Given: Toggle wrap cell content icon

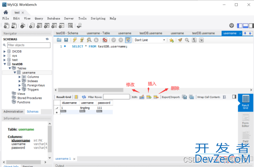Looking at the screenshot, I should coord(224,97).
